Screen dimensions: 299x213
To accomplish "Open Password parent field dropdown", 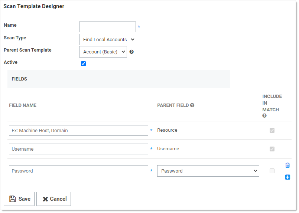I will click(208, 171).
